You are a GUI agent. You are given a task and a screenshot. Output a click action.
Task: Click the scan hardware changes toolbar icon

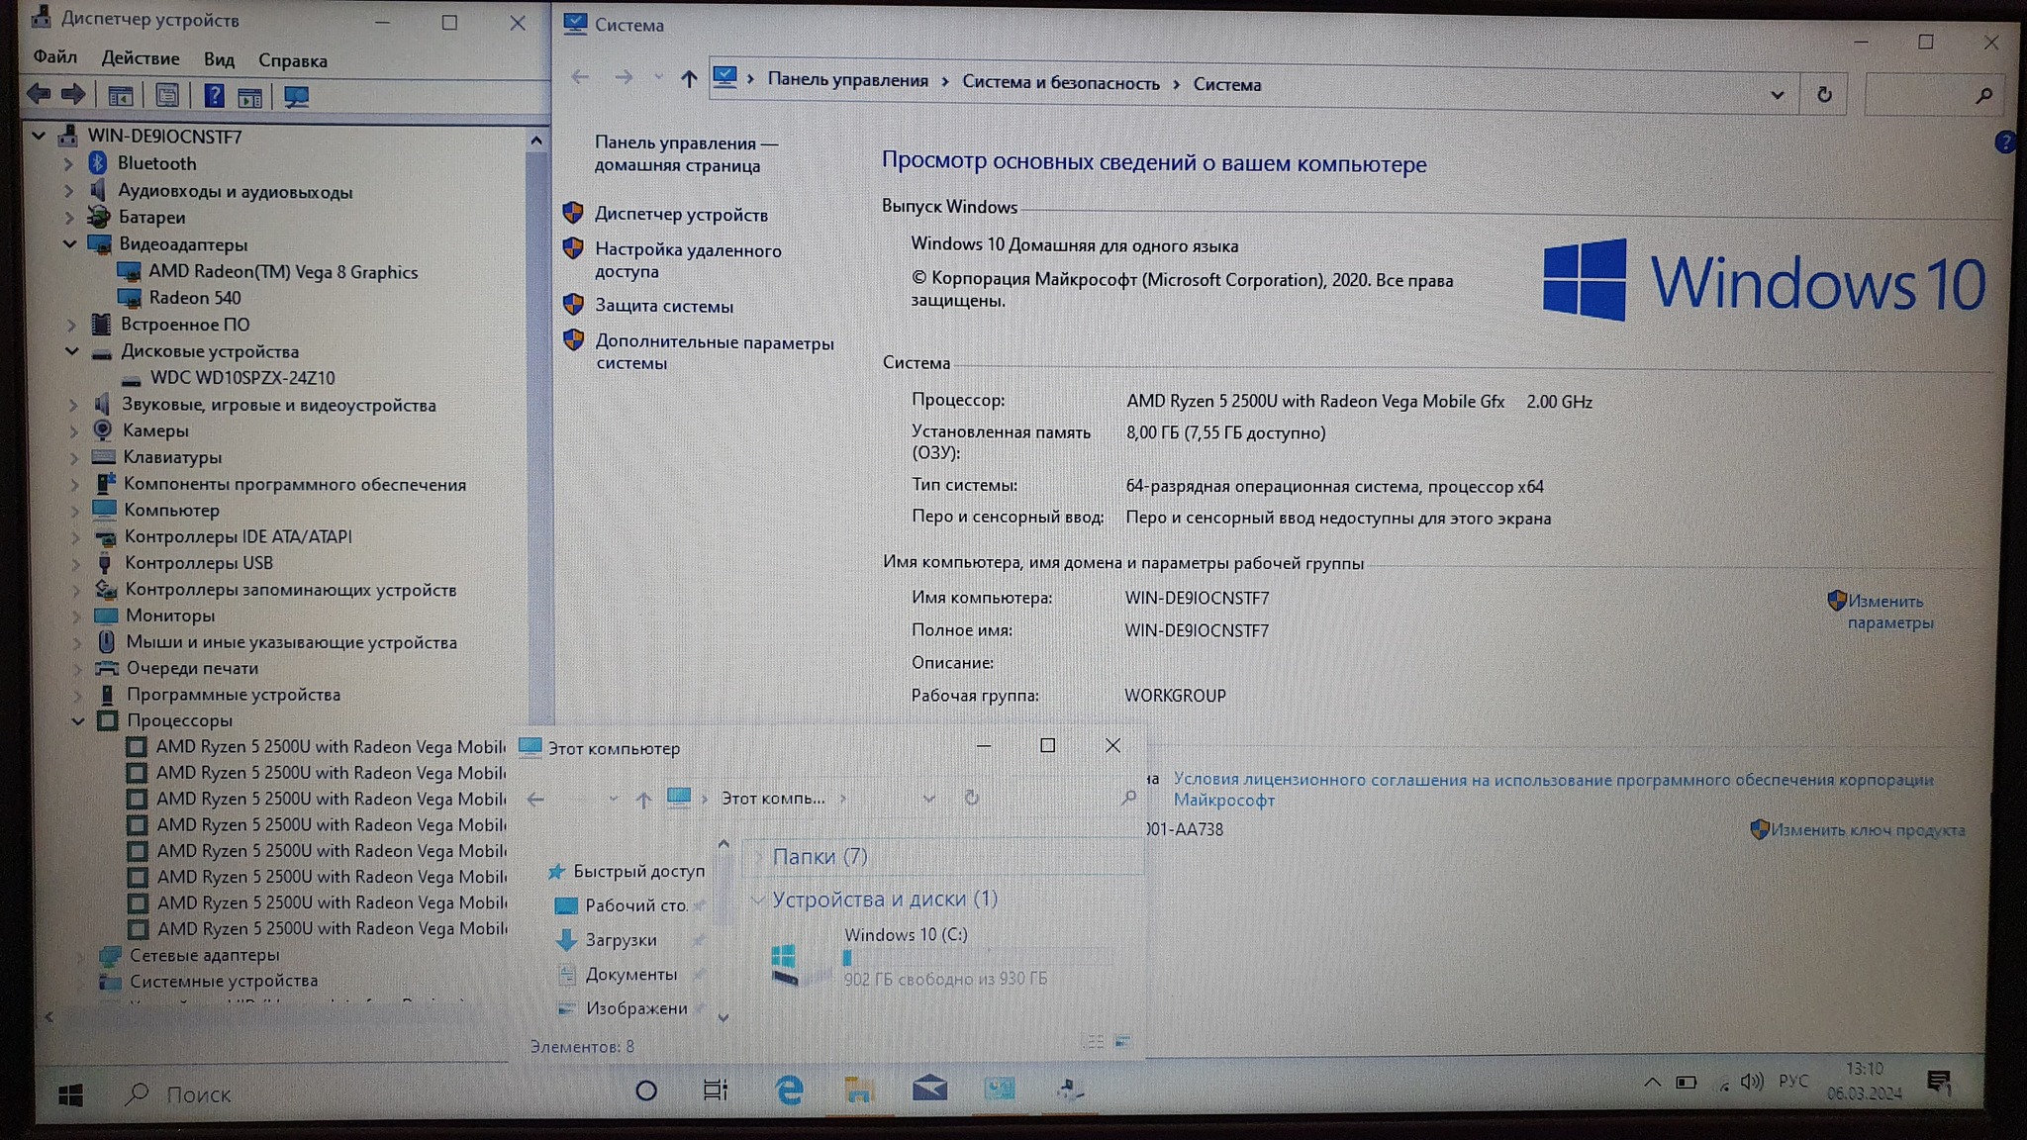click(x=296, y=97)
